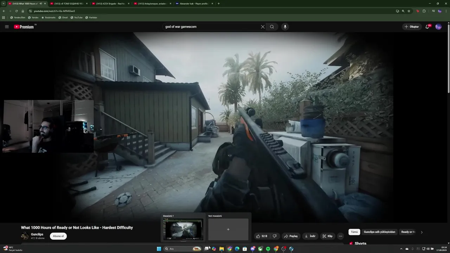
Task: Open the Chrome three-dot menu
Action: pos(446,11)
